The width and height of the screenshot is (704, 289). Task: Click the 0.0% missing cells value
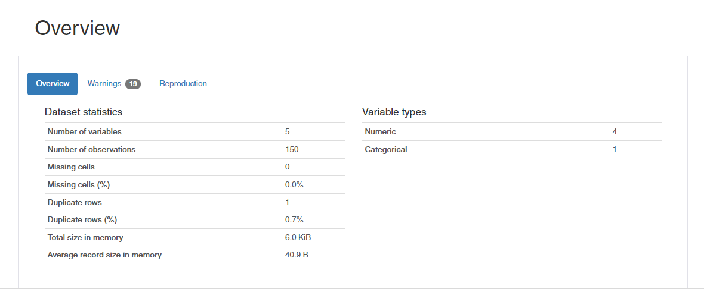click(x=294, y=184)
